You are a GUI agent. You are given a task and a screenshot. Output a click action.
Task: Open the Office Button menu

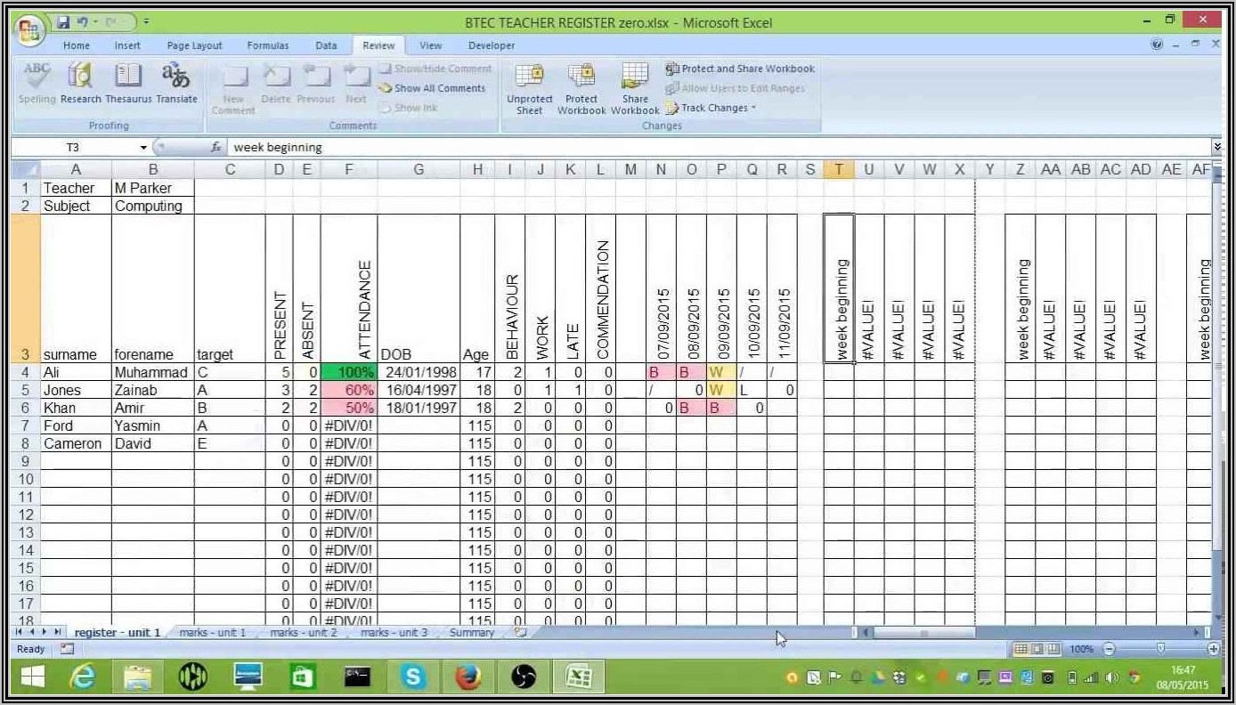click(x=29, y=30)
